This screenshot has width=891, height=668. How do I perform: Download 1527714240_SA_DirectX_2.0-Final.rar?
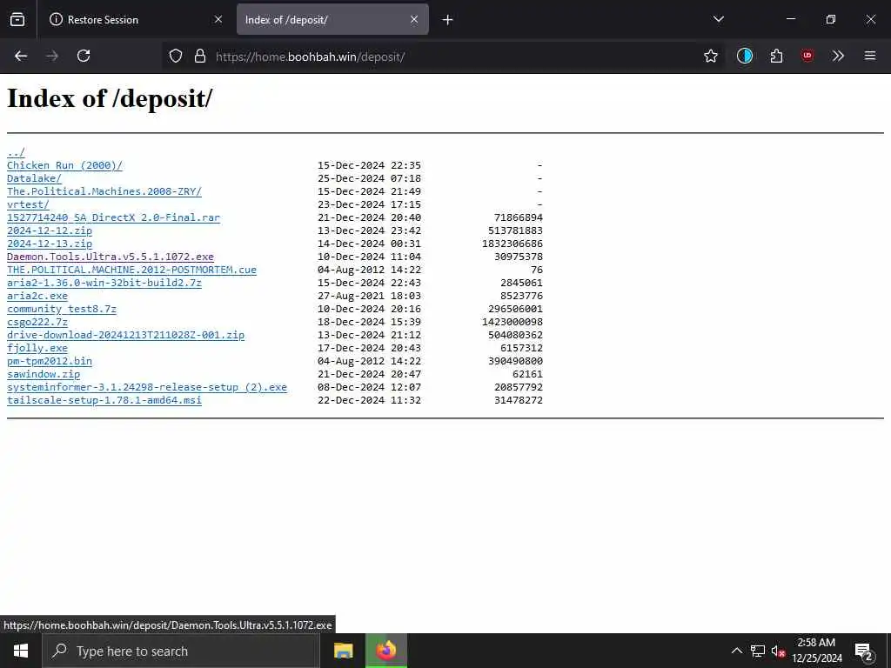pyautogui.click(x=113, y=217)
